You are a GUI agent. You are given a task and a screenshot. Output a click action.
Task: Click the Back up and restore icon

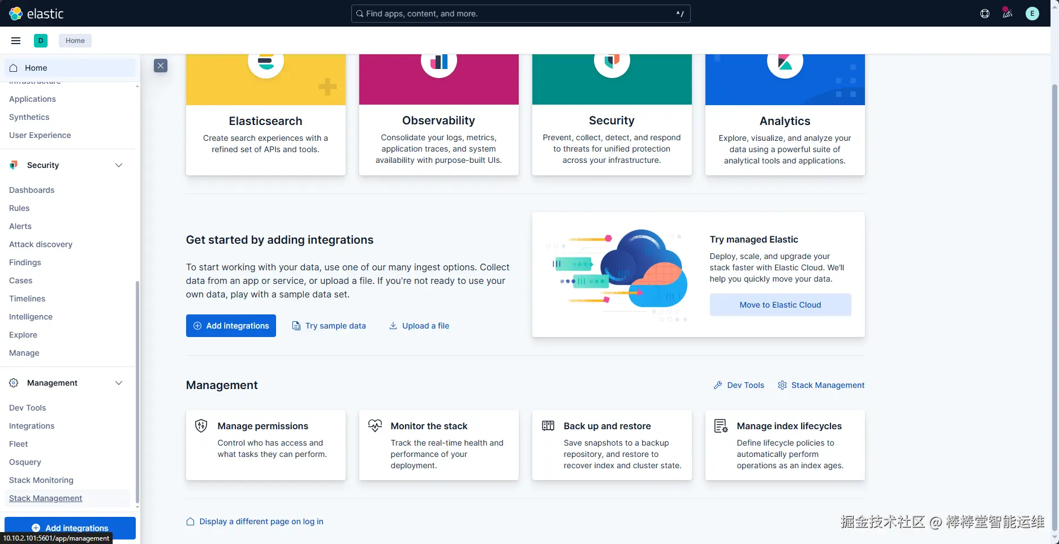(548, 425)
